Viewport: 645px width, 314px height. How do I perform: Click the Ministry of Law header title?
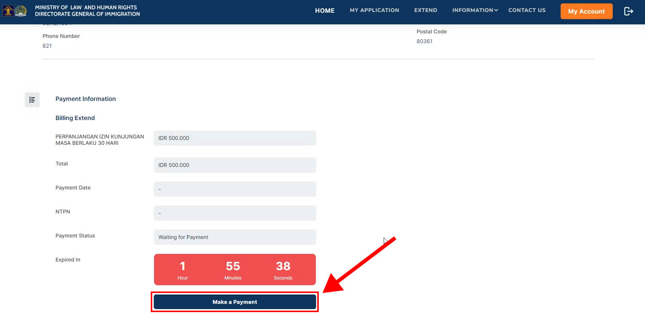tap(87, 11)
